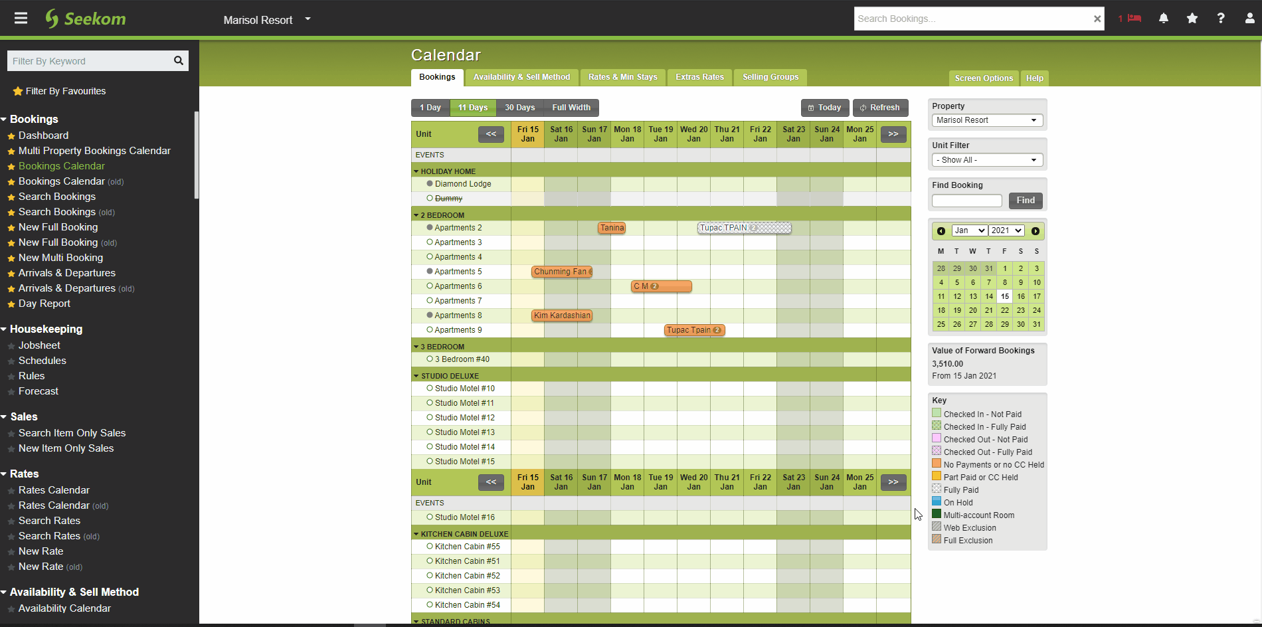Viewport: 1262px width, 627px height.
Task: Open the Unit Filter dropdown
Action: (987, 160)
